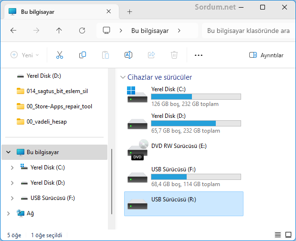Select USB Sürücüsü (R:) drive
This screenshot has width=296, height=241.
[x=184, y=204]
